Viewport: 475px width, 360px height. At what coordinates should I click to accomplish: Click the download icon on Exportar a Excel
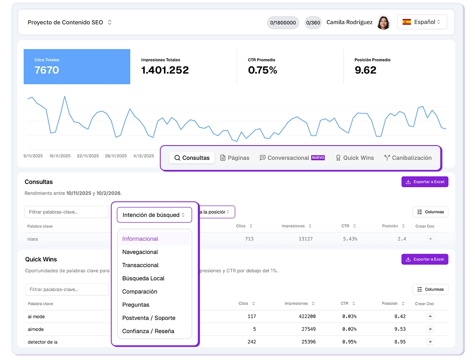coord(409,181)
